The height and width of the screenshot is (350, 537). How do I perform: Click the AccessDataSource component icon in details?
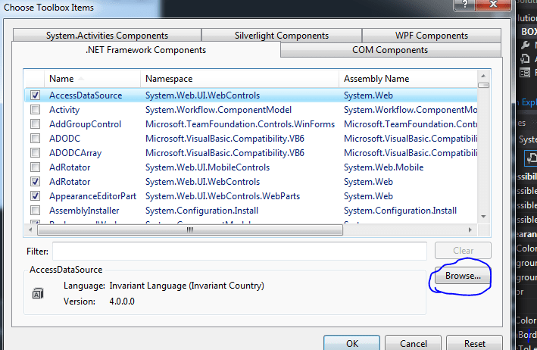pos(38,293)
